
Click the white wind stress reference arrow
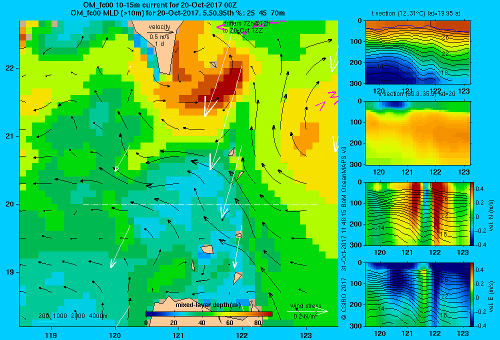[x=307, y=311]
